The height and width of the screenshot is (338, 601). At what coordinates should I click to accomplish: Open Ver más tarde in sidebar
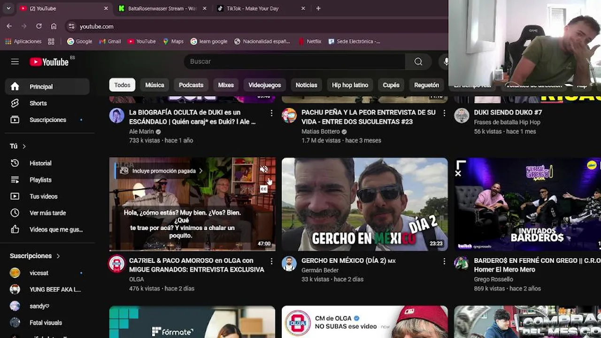[47, 213]
